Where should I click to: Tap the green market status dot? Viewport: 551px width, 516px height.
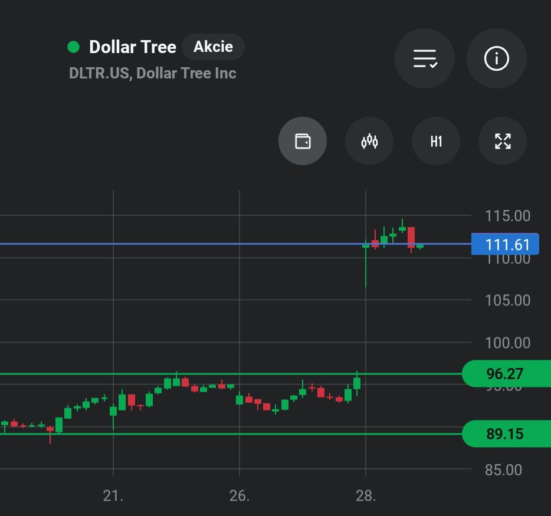coord(73,47)
